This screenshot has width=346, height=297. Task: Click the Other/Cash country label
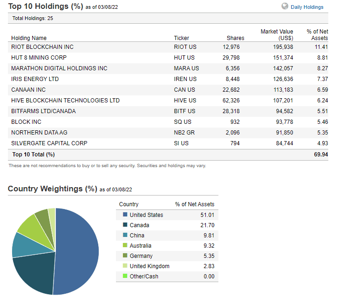click(144, 277)
